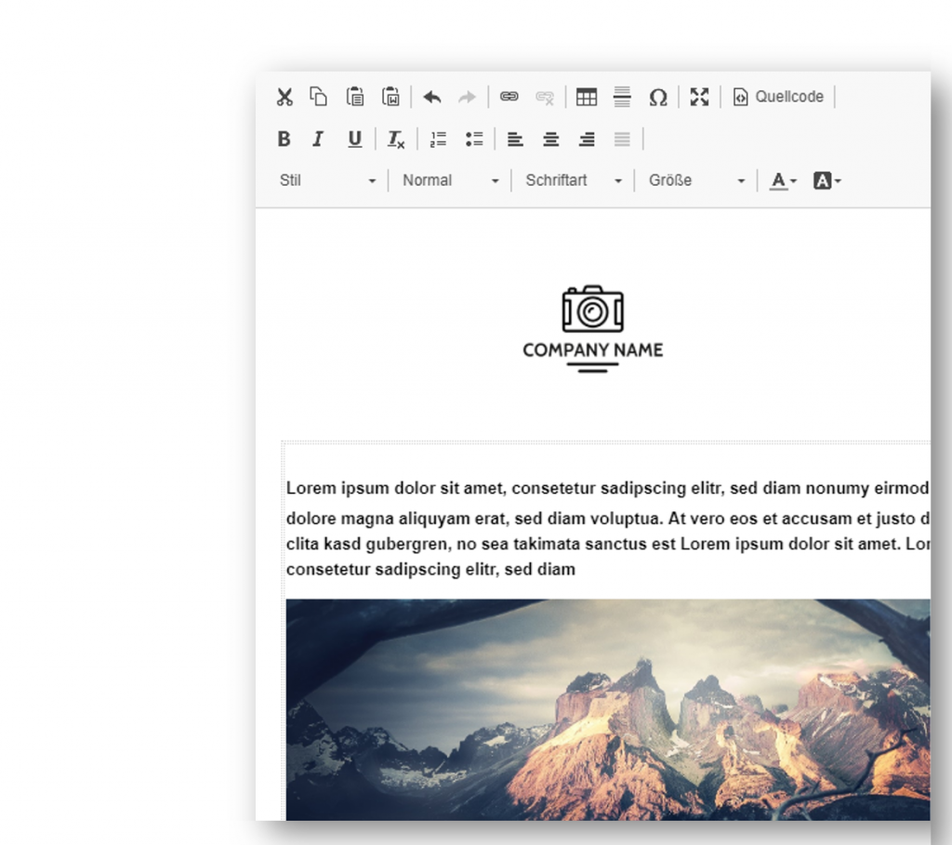Open the Größe size dropdown
This screenshot has width=952, height=845.
coord(696,180)
